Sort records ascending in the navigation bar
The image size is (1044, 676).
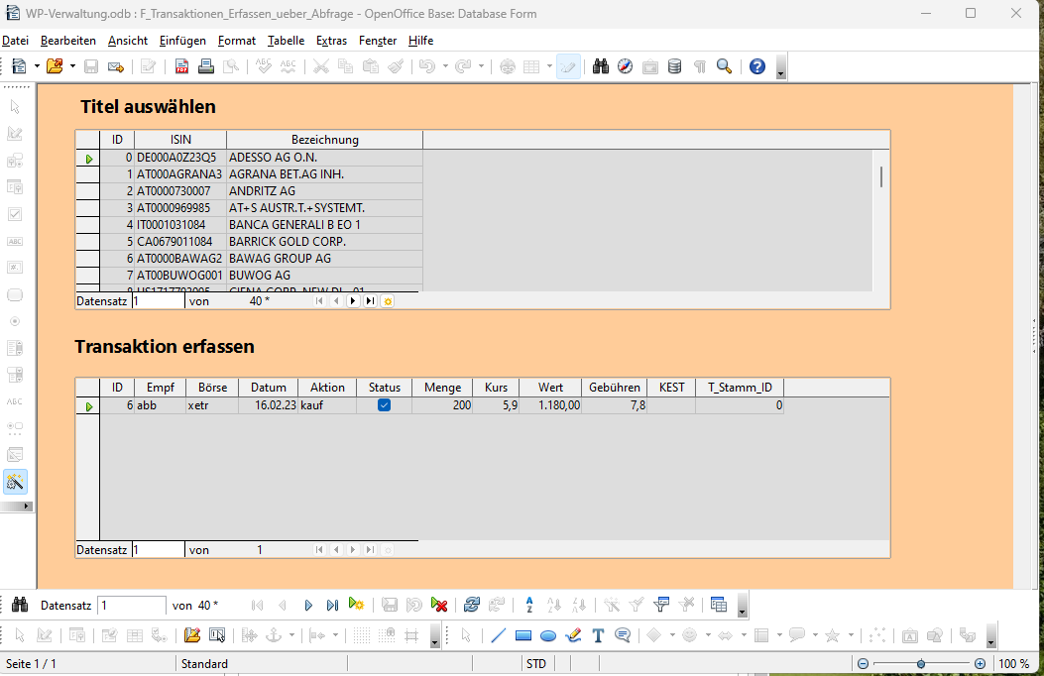(x=529, y=605)
